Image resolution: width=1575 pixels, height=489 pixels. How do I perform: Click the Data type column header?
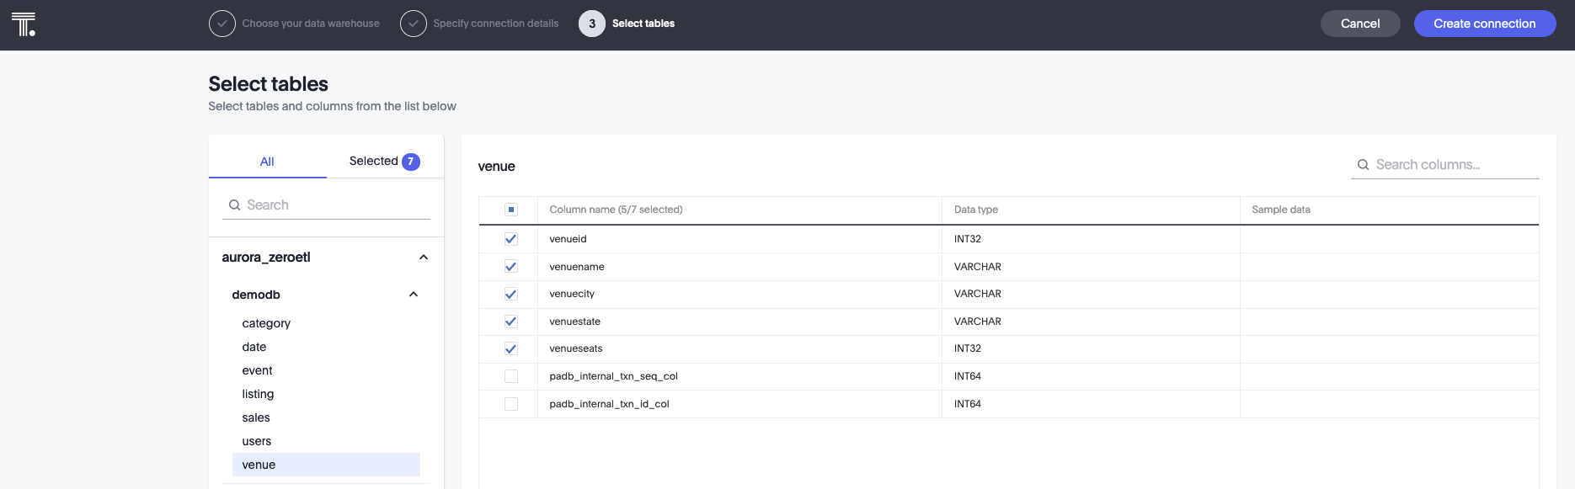(x=976, y=210)
